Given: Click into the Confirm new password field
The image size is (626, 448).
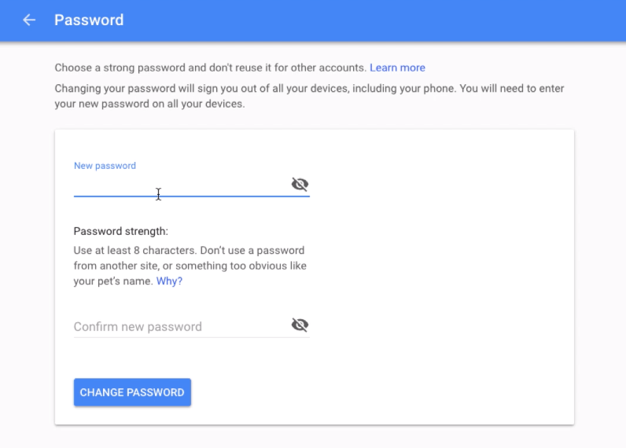Looking at the screenshot, I should pos(179,326).
